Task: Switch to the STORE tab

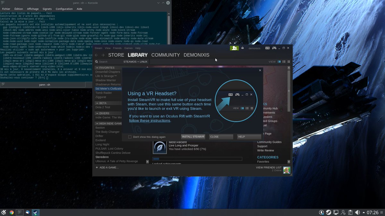Action: click(x=116, y=55)
